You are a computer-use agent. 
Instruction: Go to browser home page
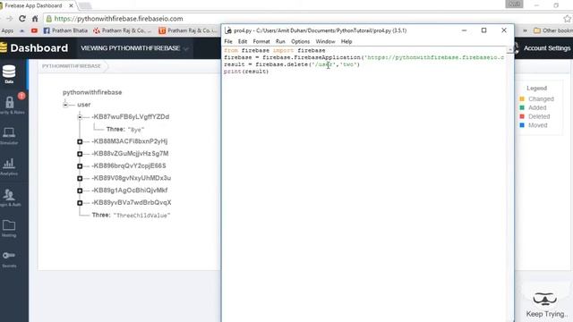(35, 19)
